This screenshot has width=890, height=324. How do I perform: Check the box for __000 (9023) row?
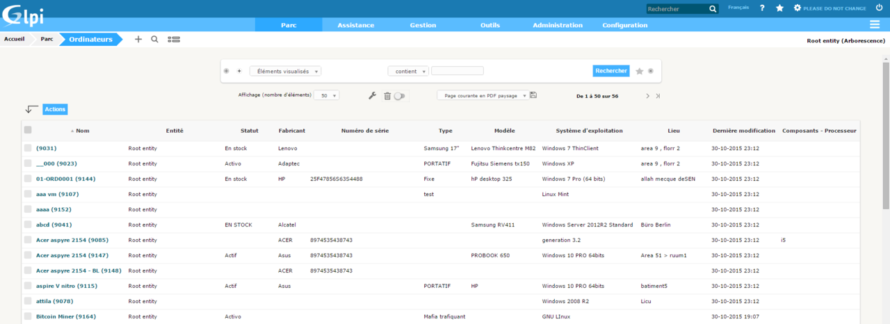(x=28, y=163)
